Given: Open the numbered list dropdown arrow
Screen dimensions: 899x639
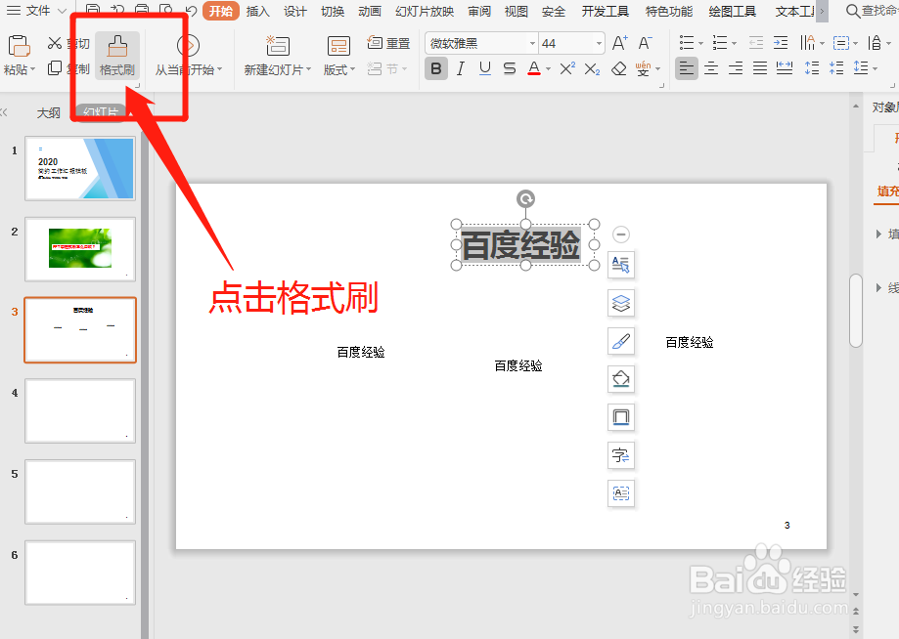Looking at the screenshot, I should coord(734,44).
